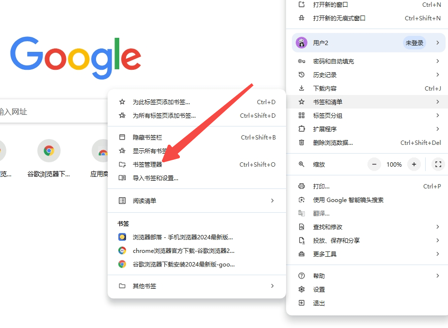Viewport: 448px width, 328px height.
Task: Click the incognito window icon
Action: pos(302,18)
